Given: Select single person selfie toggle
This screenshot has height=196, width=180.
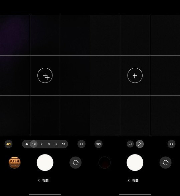Looking at the screenshot, I should click(140, 144).
